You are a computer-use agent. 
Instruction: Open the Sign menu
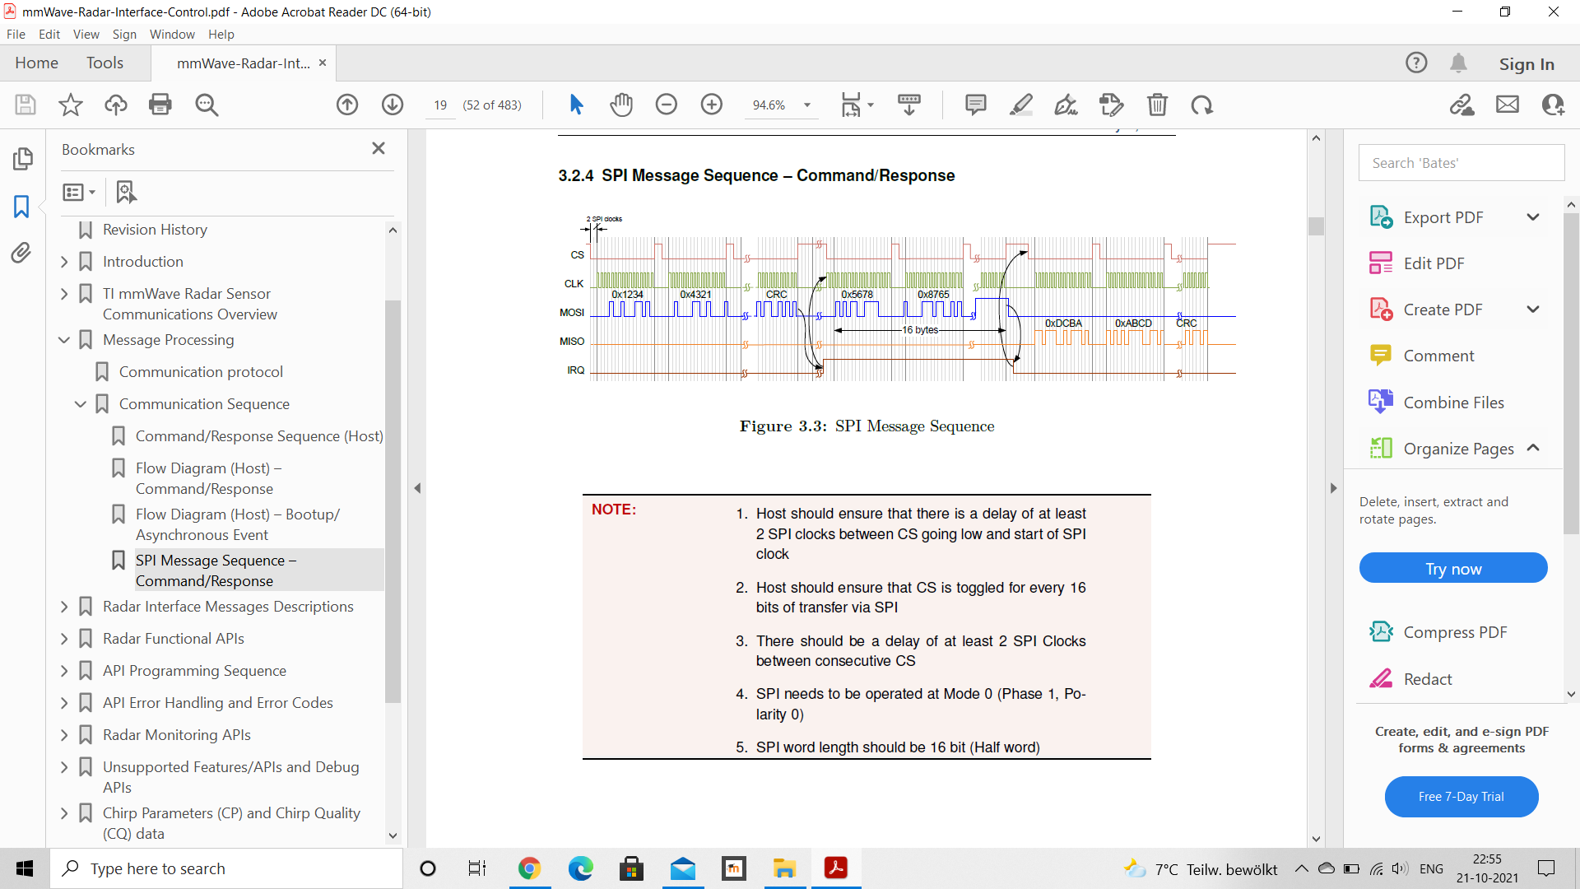124,34
